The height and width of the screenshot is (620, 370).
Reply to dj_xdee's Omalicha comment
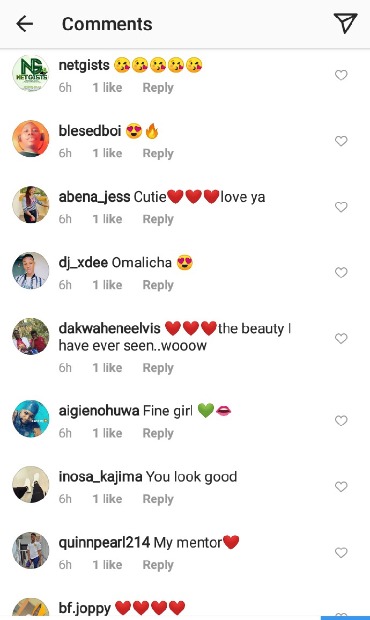[158, 285]
